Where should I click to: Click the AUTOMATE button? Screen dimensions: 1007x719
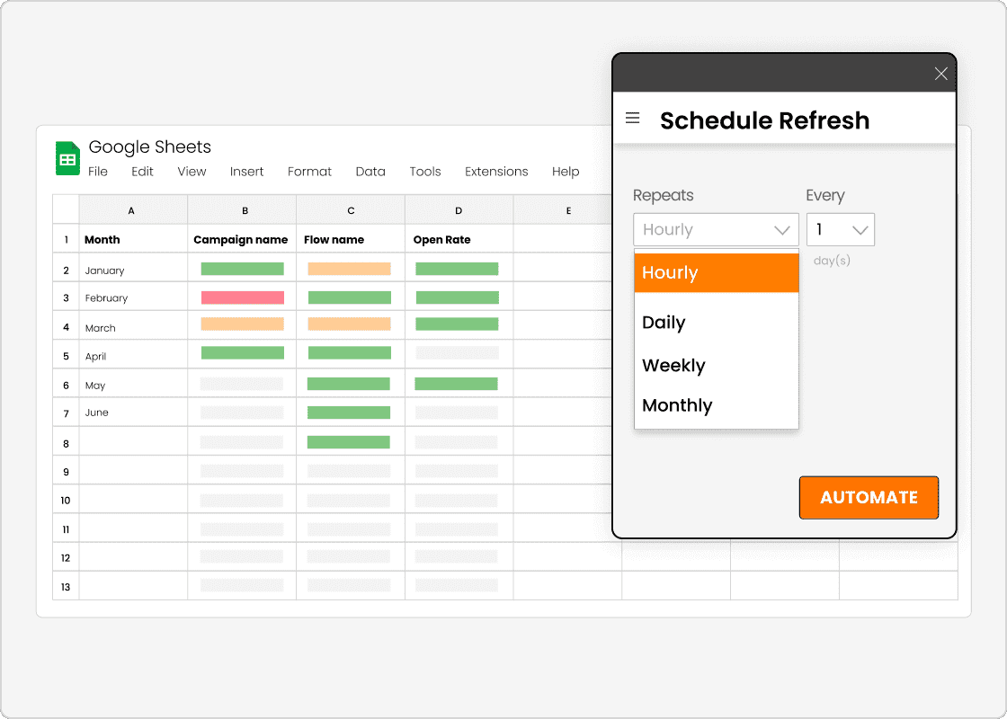pos(869,497)
